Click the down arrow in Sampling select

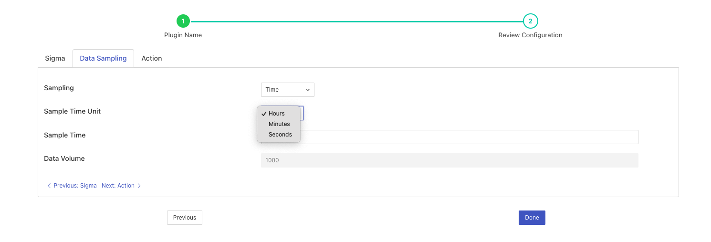pos(308,90)
